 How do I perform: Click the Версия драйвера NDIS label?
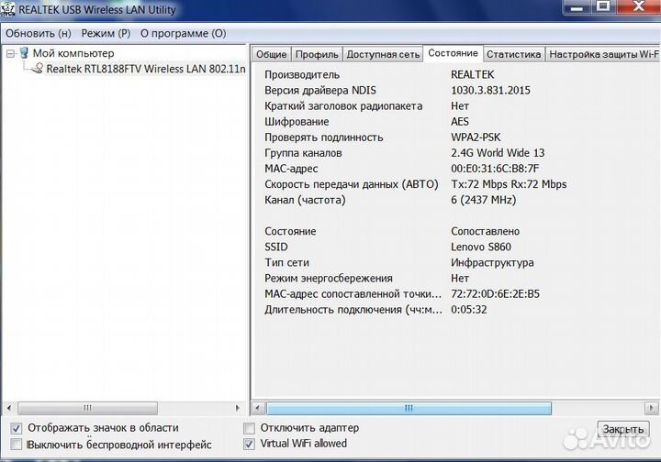pos(320,91)
